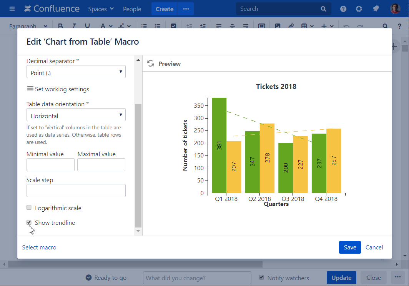Click the Create button in header
Image resolution: width=409 pixels, height=286 pixels.
pos(165,9)
